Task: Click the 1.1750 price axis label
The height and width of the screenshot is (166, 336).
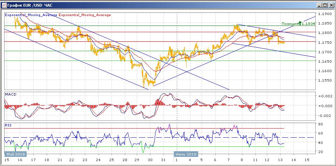Action: (x=324, y=42)
